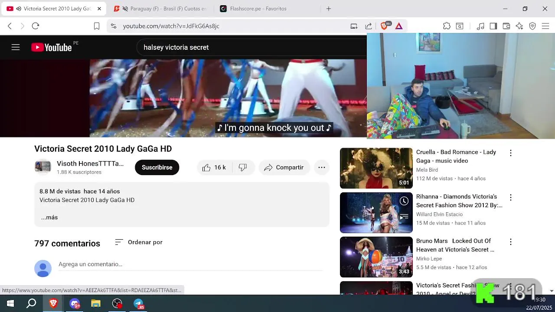Viewport: 555px width, 312px height.
Task: Open more actions ellipsis below video
Action: (322, 167)
